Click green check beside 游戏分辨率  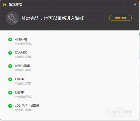[10, 66]
